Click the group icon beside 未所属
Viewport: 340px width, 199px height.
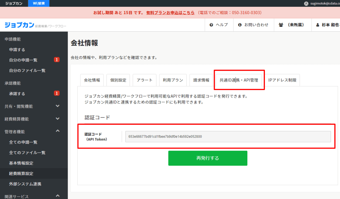(x=281, y=25)
